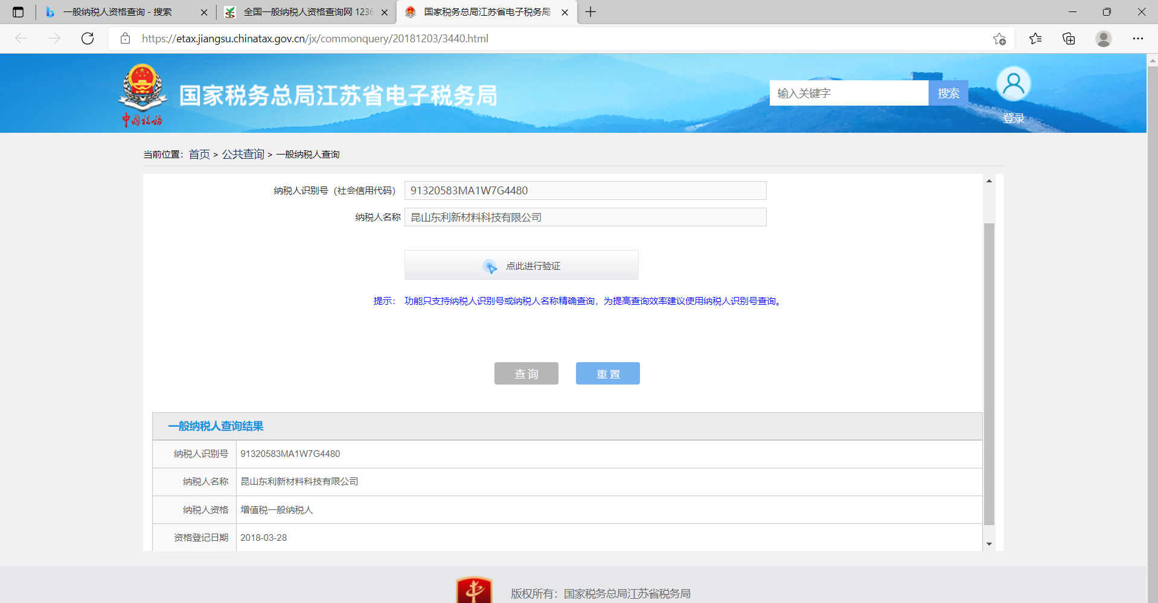View site information lock icon
This screenshot has width=1158, height=603.
click(x=126, y=39)
